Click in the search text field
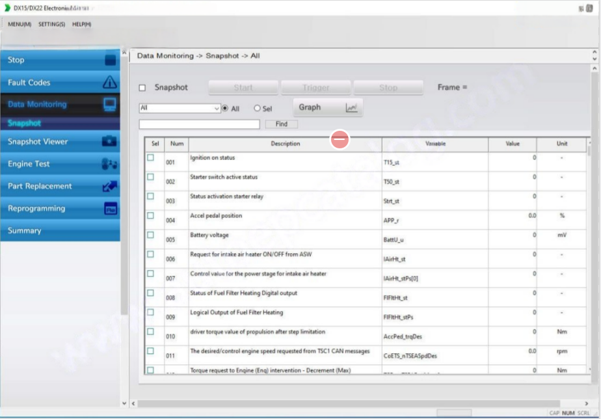This screenshot has height=419, width=601. click(x=199, y=124)
